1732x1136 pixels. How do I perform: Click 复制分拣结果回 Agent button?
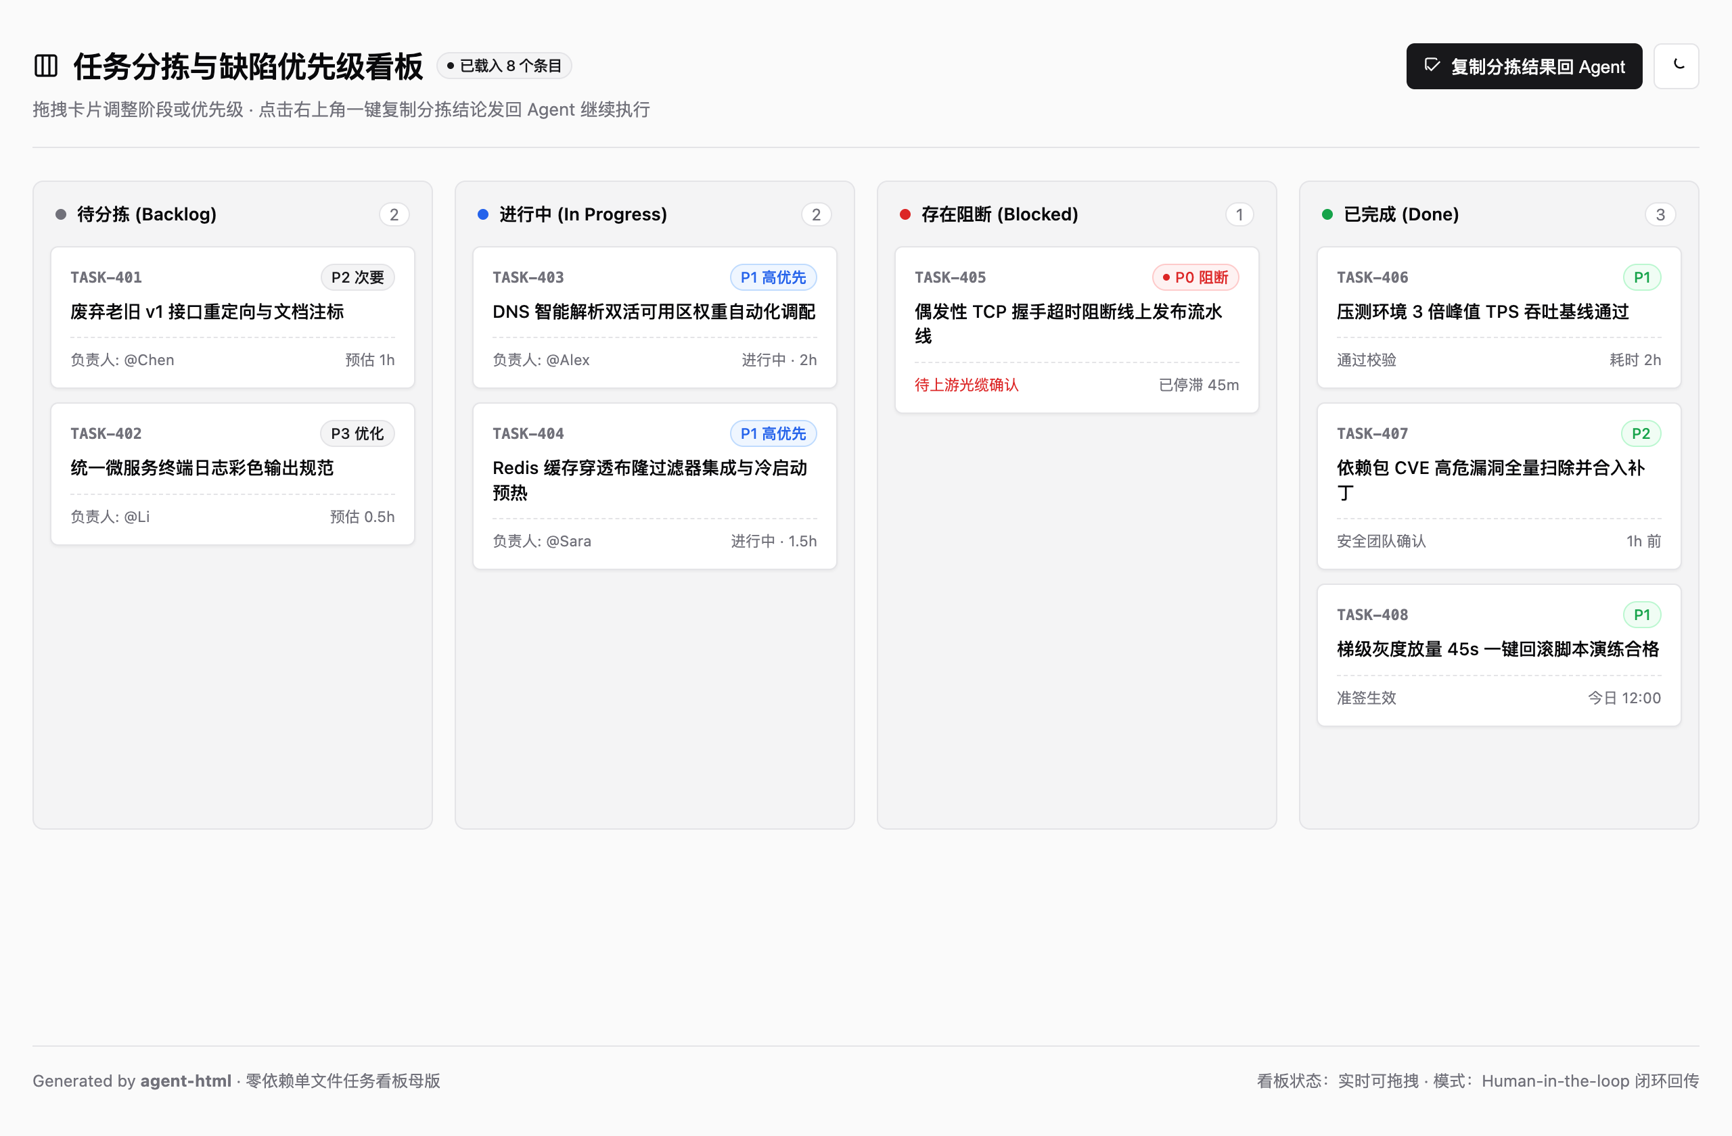[1524, 66]
